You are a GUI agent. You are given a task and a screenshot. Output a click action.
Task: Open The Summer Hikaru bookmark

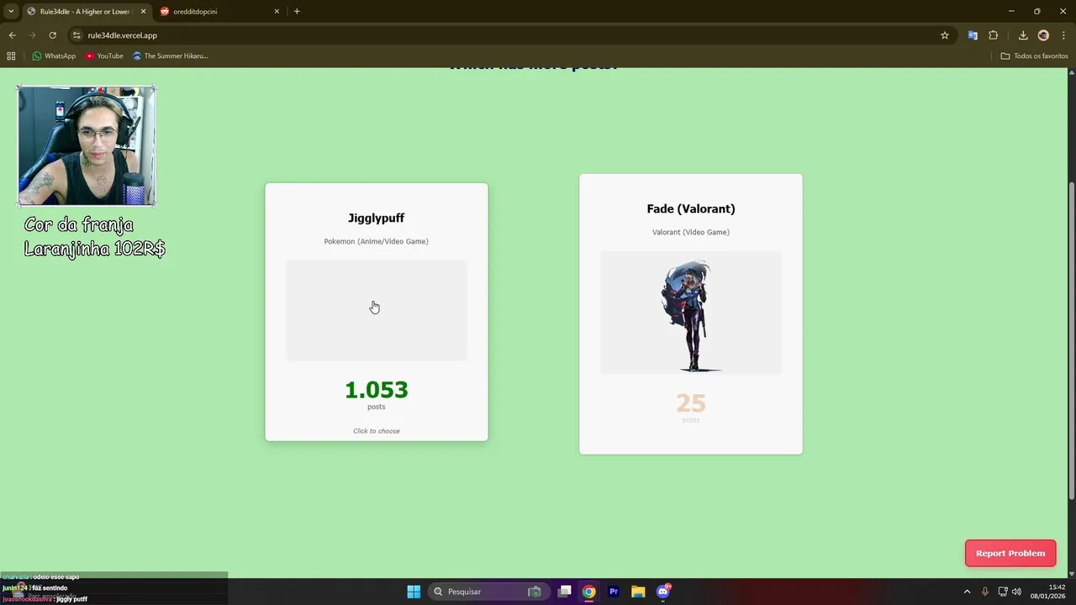point(170,56)
